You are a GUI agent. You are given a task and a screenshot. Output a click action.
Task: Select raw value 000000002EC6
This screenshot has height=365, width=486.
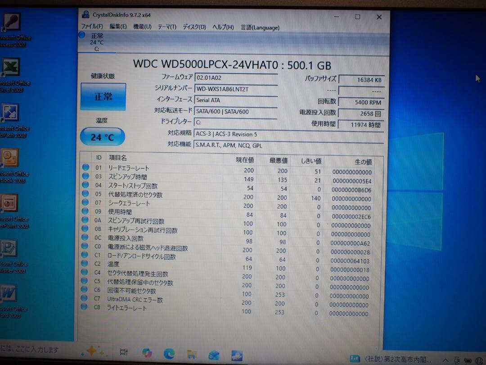(351, 217)
